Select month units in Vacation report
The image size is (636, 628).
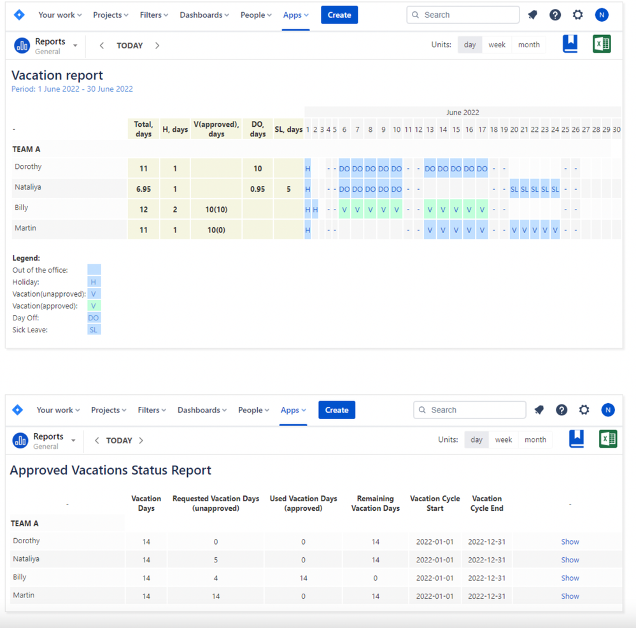point(529,45)
